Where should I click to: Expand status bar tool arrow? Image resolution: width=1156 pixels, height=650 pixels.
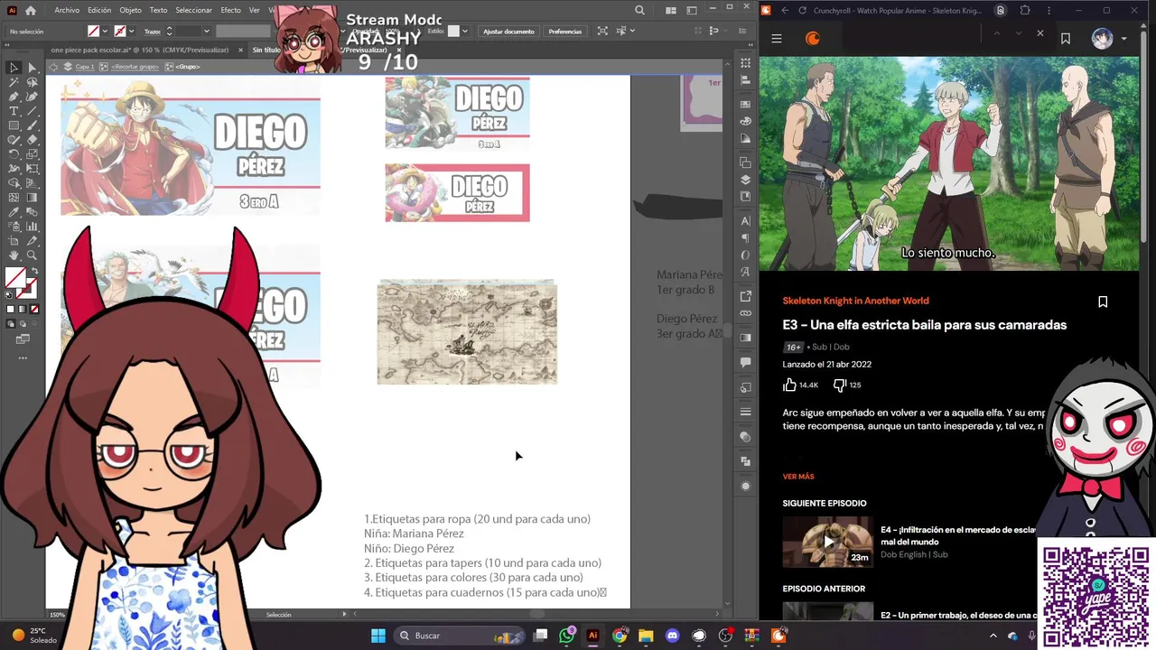pos(344,615)
